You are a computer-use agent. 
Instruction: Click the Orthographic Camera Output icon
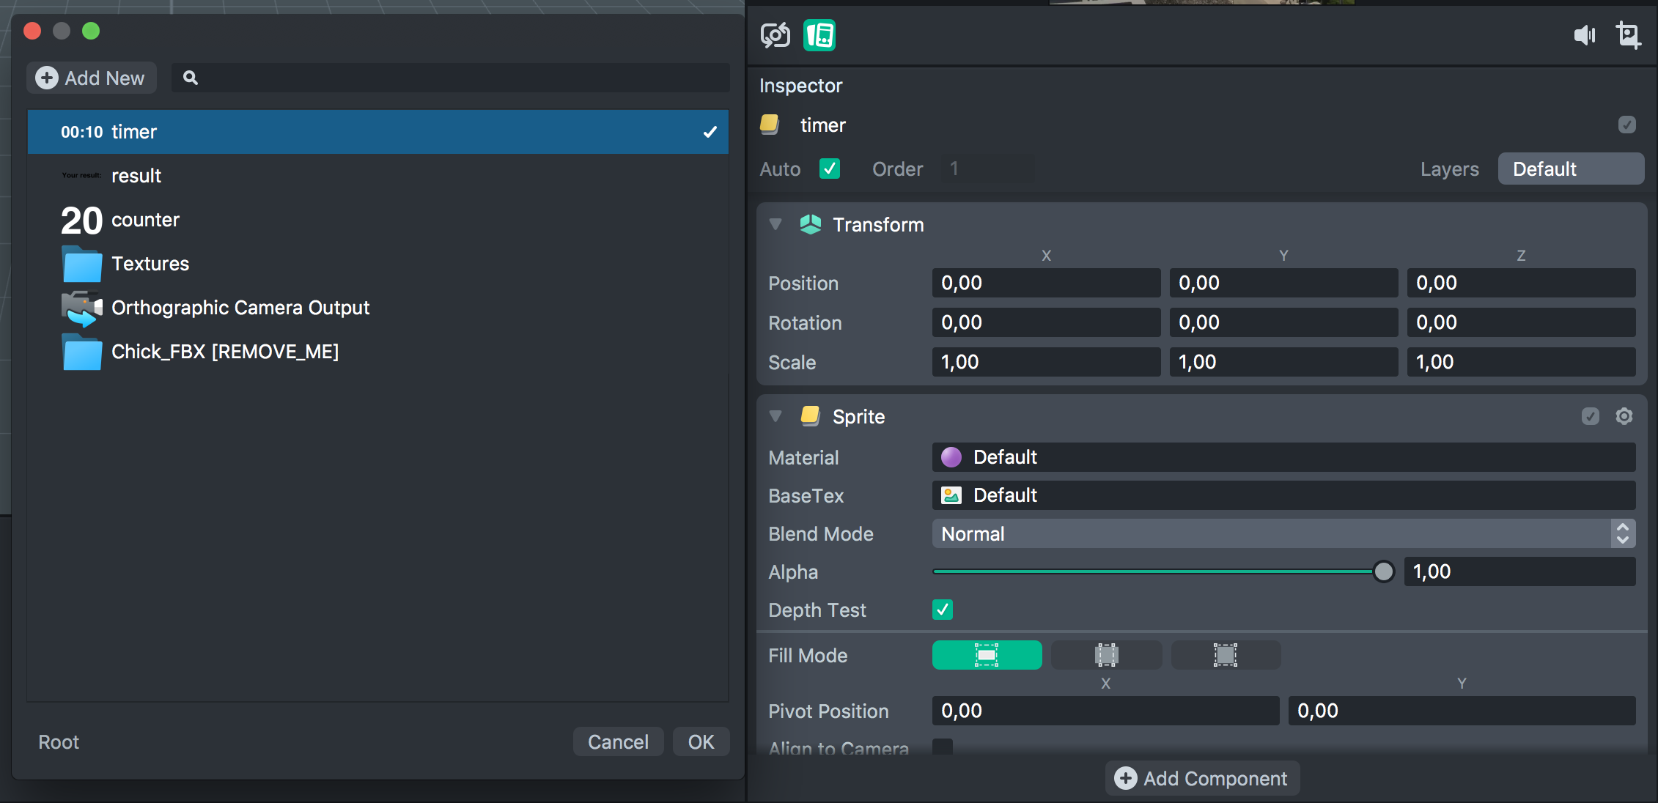pos(81,308)
